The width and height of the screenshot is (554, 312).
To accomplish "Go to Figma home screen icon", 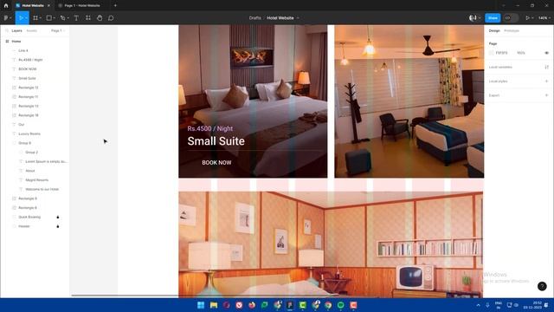I will pyautogui.click(x=6, y=5).
